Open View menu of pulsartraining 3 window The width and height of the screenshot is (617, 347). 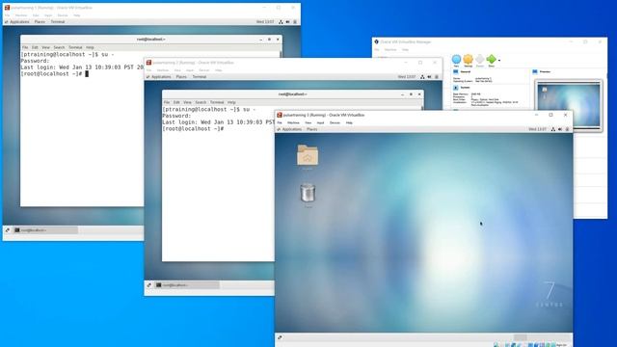308,122
